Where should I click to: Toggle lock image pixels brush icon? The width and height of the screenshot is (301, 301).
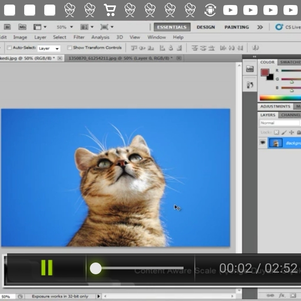pos(284,132)
